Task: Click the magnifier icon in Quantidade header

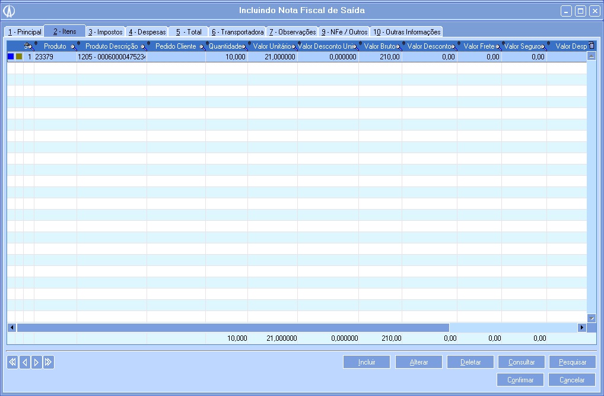Action: click(244, 47)
